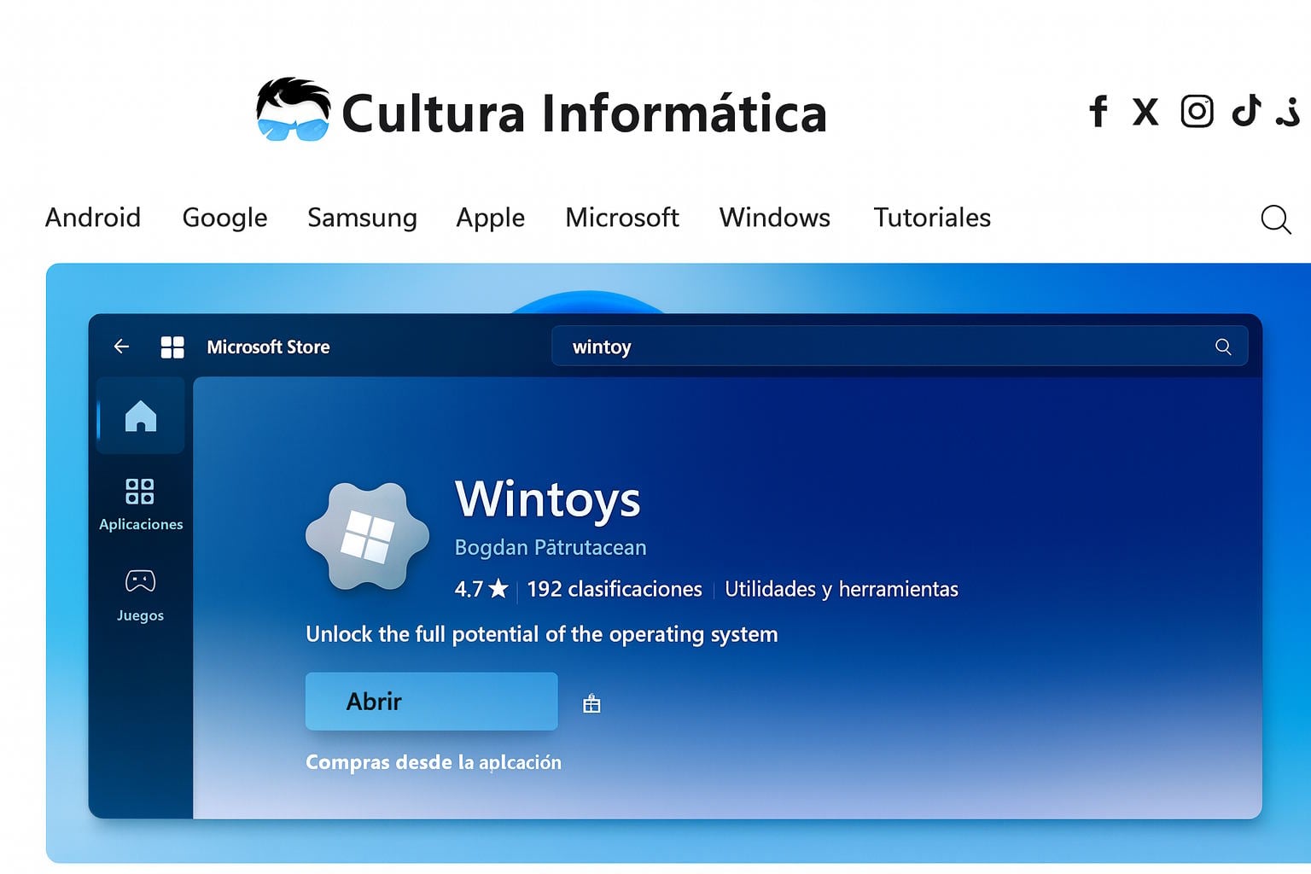Screen dimensions: 1311x874
Task: Click the magnifier in the Store search bar
Action: pos(1223,347)
